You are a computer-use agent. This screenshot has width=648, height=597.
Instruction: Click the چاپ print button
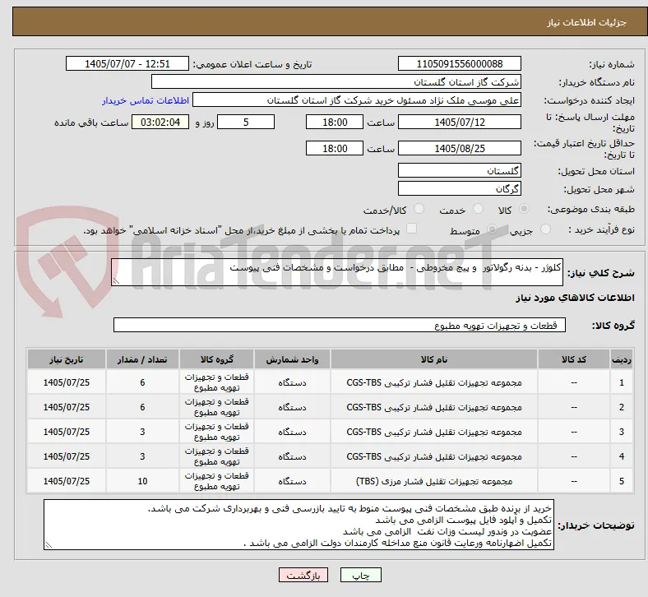click(x=361, y=575)
